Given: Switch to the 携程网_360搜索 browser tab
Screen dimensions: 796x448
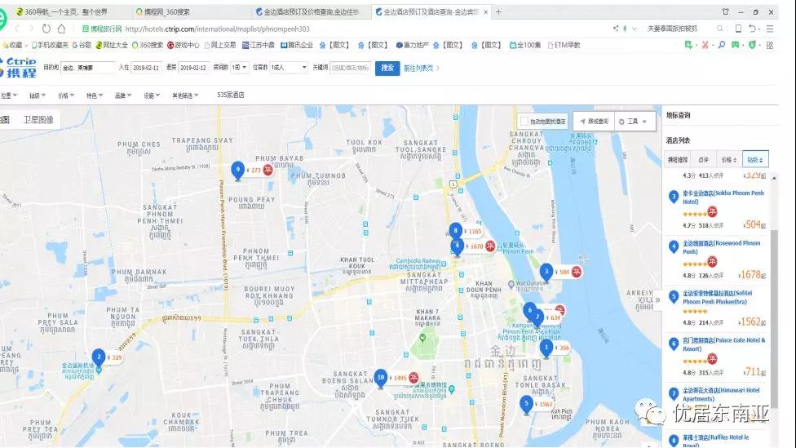Looking at the screenshot, I should [x=166, y=11].
